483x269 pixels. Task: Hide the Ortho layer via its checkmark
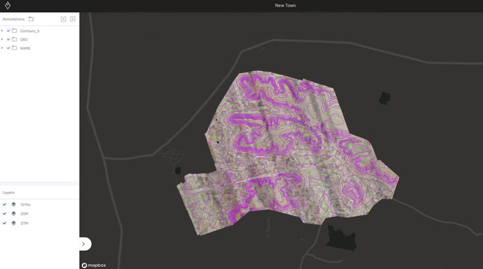[x=5, y=205]
